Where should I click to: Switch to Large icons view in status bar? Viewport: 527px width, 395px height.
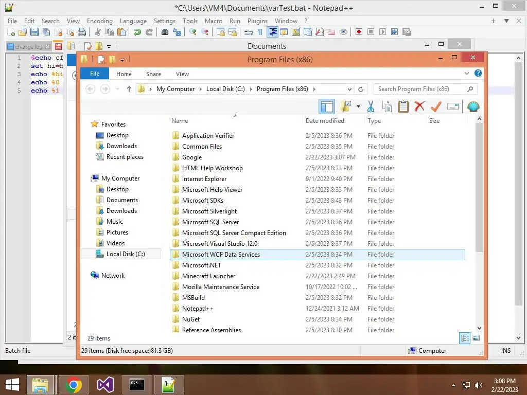[x=476, y=338]
